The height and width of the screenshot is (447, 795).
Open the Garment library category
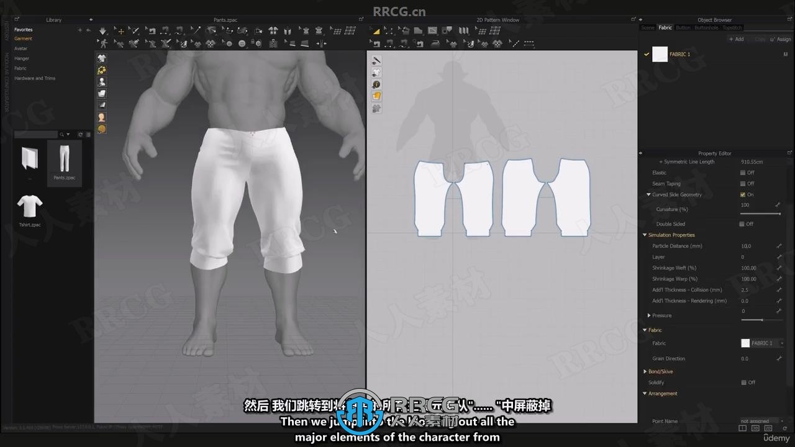coord(23,38)
